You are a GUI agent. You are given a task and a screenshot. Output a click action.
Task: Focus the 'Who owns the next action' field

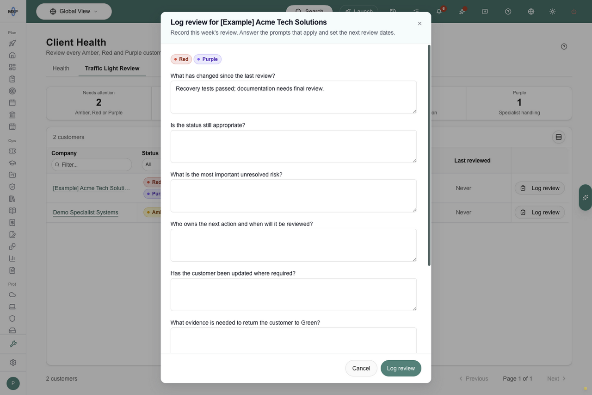coord(294,245)
